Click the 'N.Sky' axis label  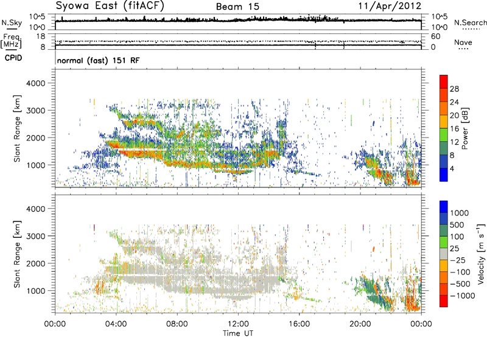12,23
